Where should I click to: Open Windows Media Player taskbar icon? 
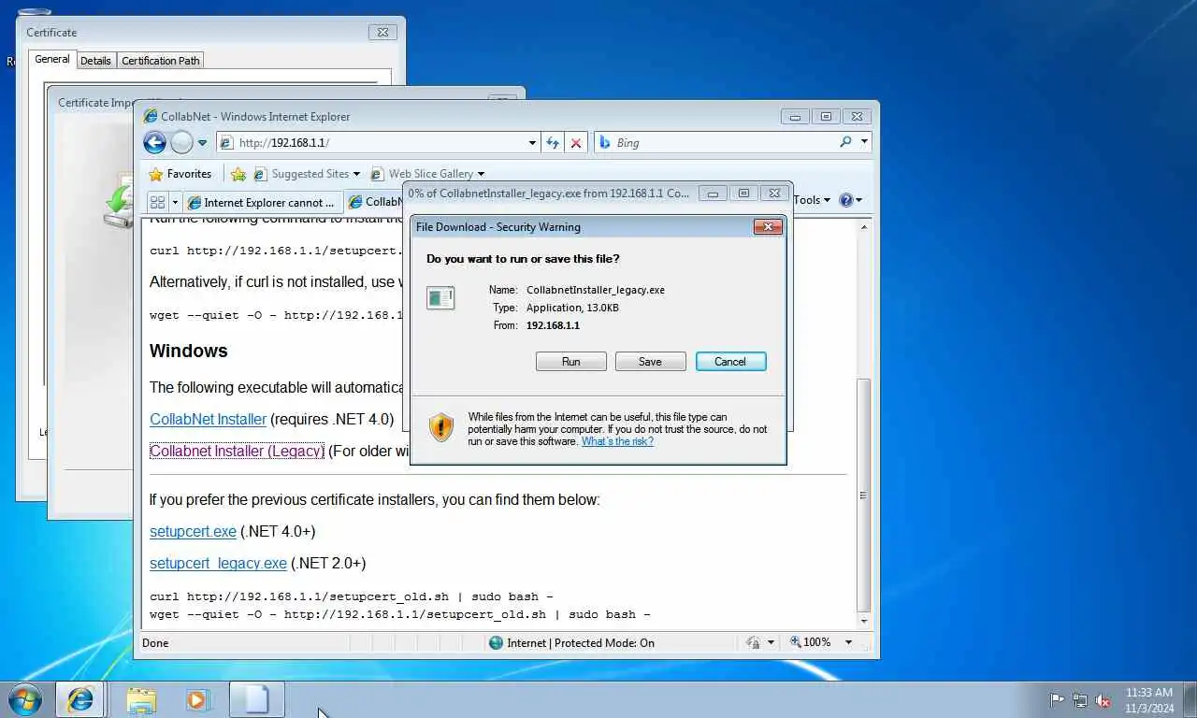tap(197, 699)
